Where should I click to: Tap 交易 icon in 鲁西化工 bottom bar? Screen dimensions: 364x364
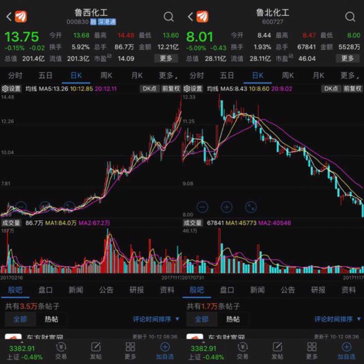[x=61, y=351]
